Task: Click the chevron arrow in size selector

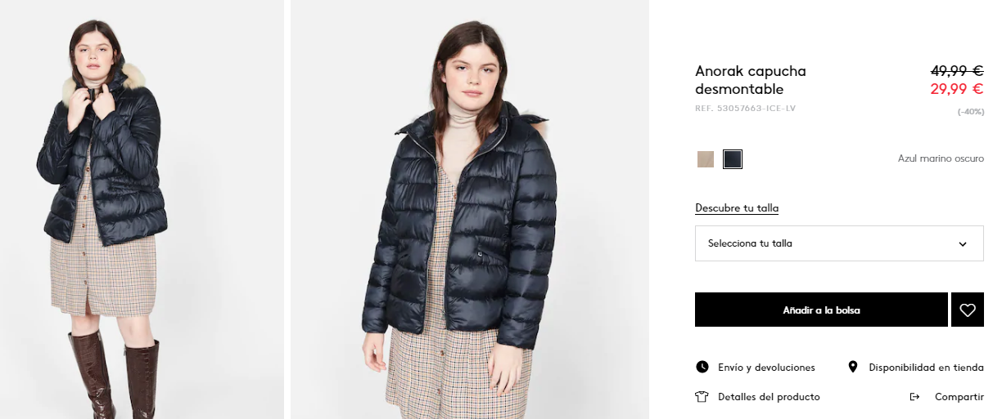Action: coord(963,244)
